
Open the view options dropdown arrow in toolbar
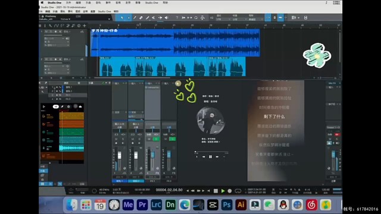(x=298, y=18)
